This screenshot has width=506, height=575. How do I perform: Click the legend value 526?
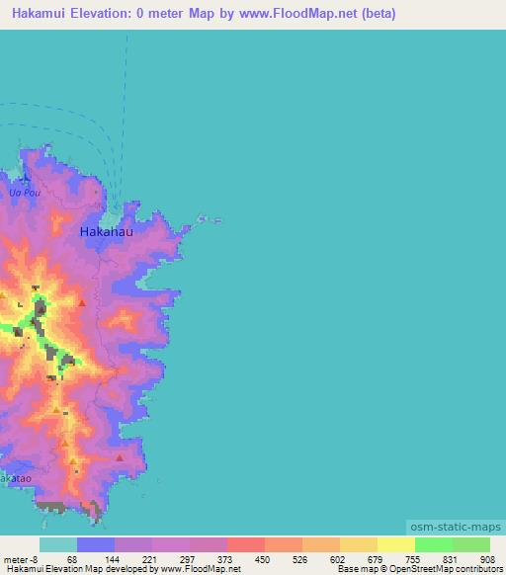[x=299, y=560]
